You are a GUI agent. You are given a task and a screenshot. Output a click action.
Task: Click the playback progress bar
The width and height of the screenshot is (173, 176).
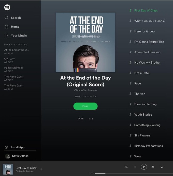134,173
